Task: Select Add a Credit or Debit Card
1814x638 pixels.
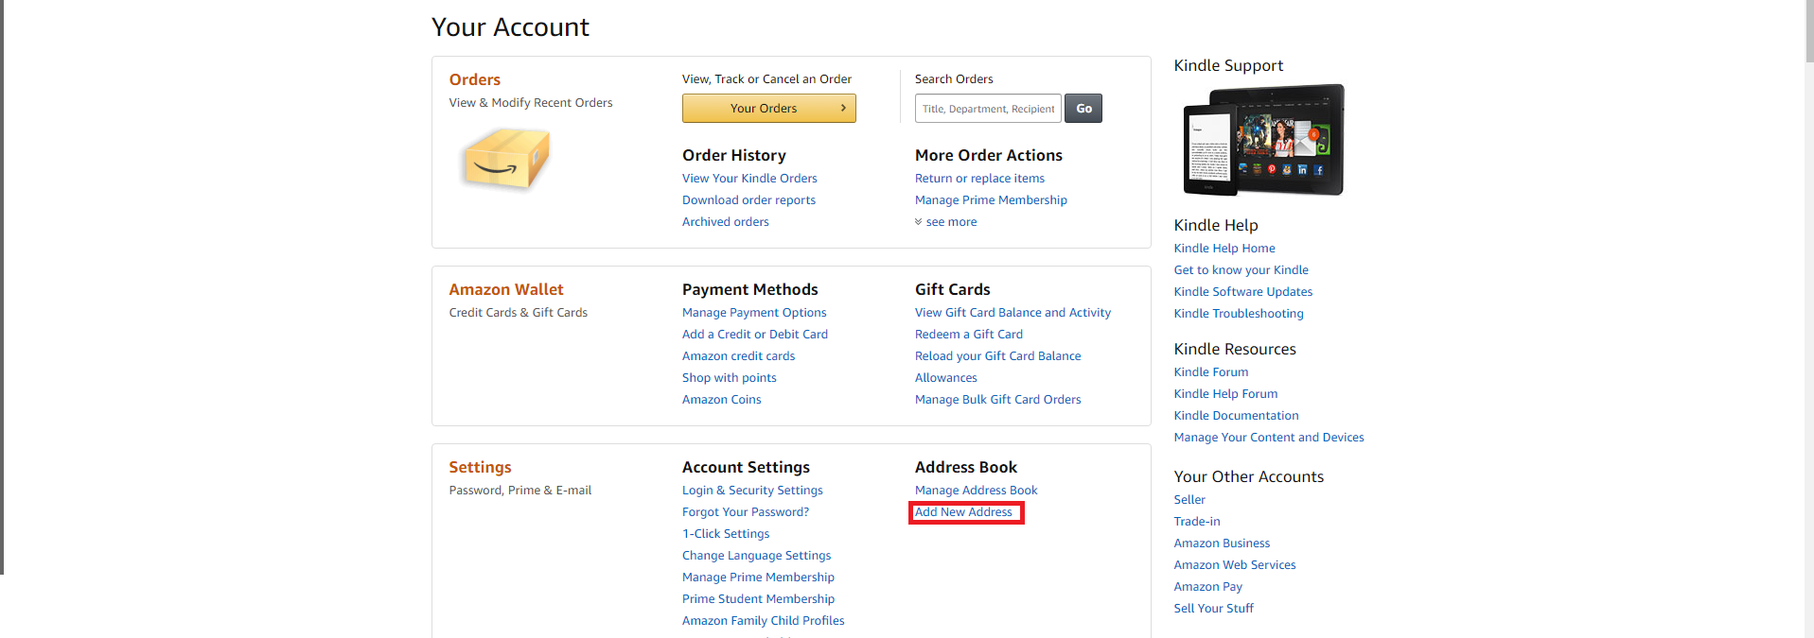Action: (755, 335)
